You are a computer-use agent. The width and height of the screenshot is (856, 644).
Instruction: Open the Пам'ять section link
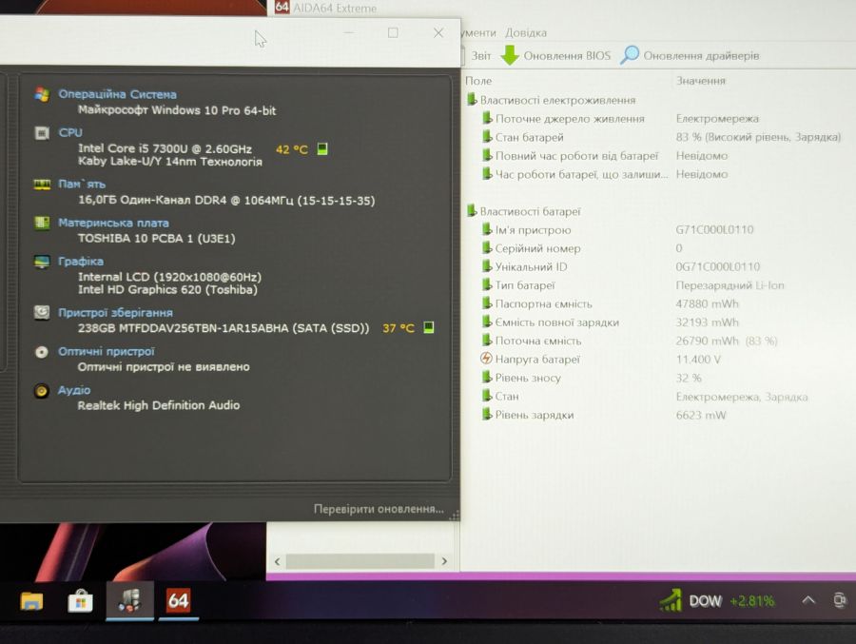tap(82, 185)
